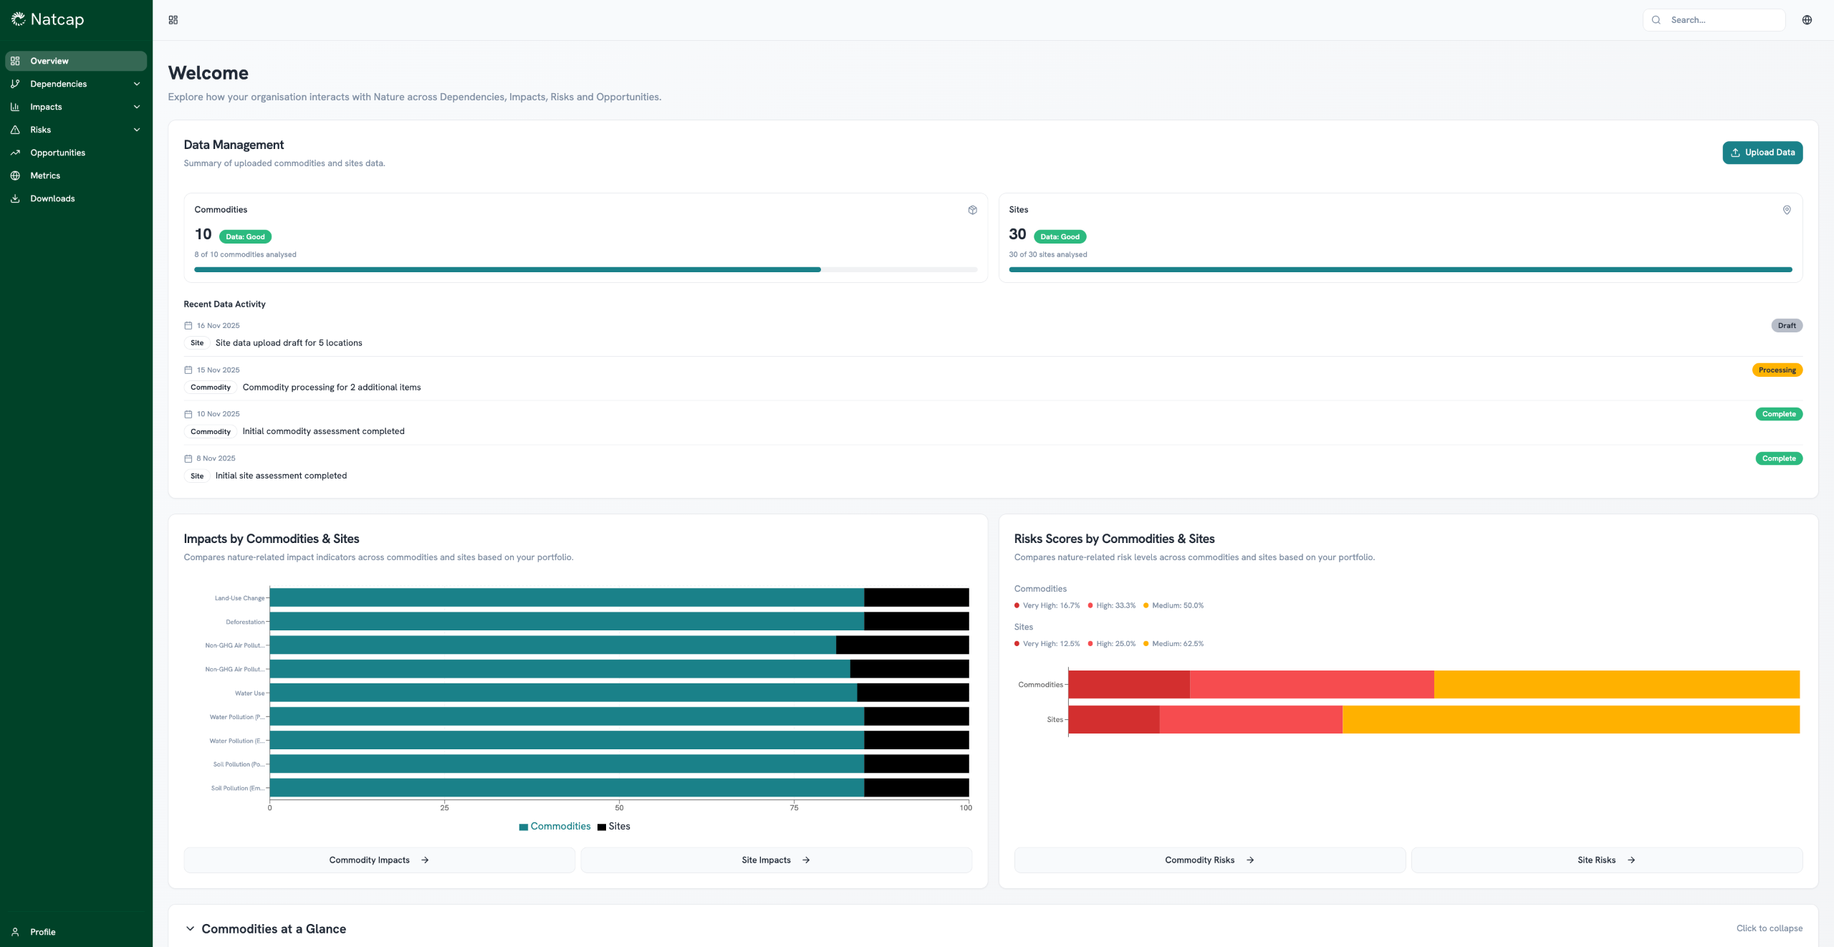Viewport: 1834px width, 947px height.
Task: Select Overview in the sidebar
Action: [49, 61]
